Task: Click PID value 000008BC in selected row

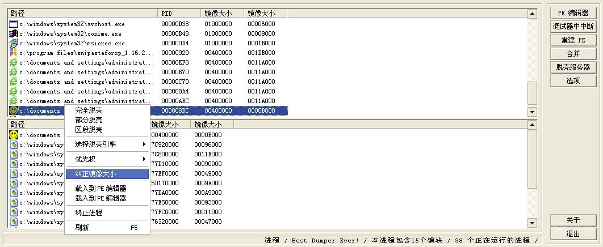Action: click(175, 110)
